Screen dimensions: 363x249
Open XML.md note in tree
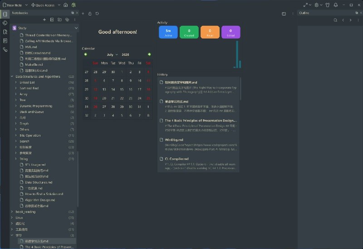pyautogui.click(x=31, y=47)
